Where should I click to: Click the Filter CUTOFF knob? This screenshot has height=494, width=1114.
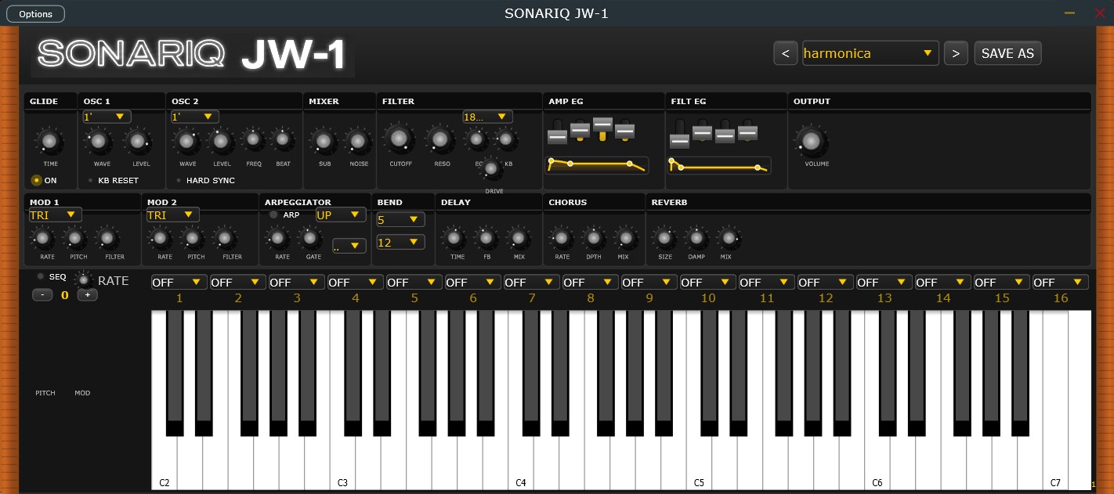(x=400, y=139)
